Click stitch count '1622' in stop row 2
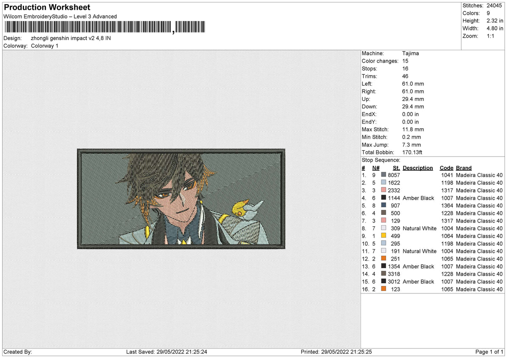 (394, 183)
